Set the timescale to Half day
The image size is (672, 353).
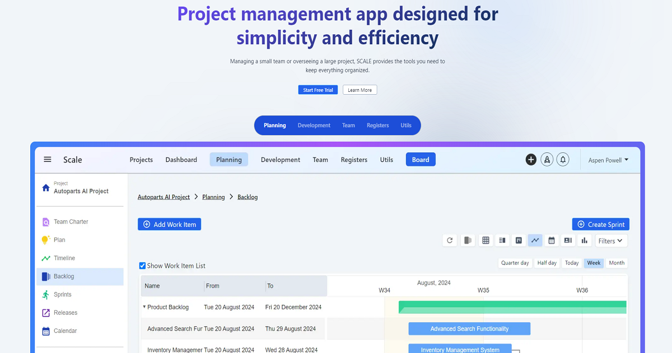coord(547,263)
